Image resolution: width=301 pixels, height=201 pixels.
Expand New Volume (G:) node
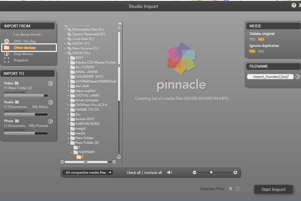pyautogui.click(x=65, y=48)
